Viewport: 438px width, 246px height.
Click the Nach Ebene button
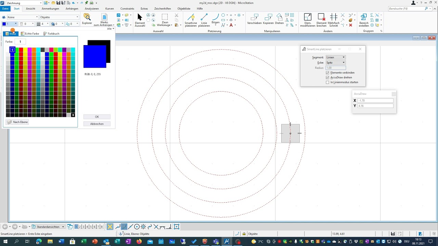tap(17, 122)
